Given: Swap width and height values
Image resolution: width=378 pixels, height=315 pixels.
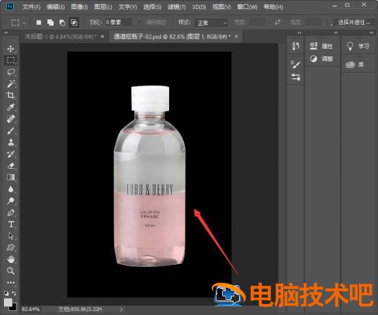Looking at the screenshot, I should point(278,23).
